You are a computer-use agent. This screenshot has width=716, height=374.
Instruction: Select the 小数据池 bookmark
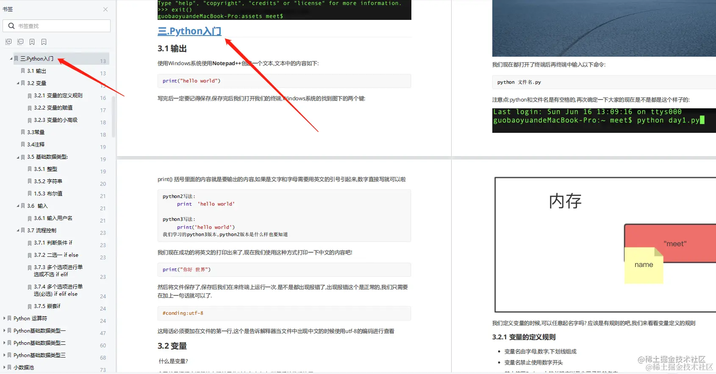click(x=24, y=368)
